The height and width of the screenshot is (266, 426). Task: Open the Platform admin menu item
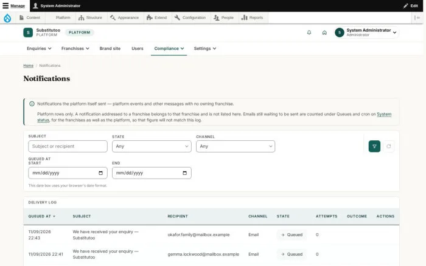coord(63,18)
